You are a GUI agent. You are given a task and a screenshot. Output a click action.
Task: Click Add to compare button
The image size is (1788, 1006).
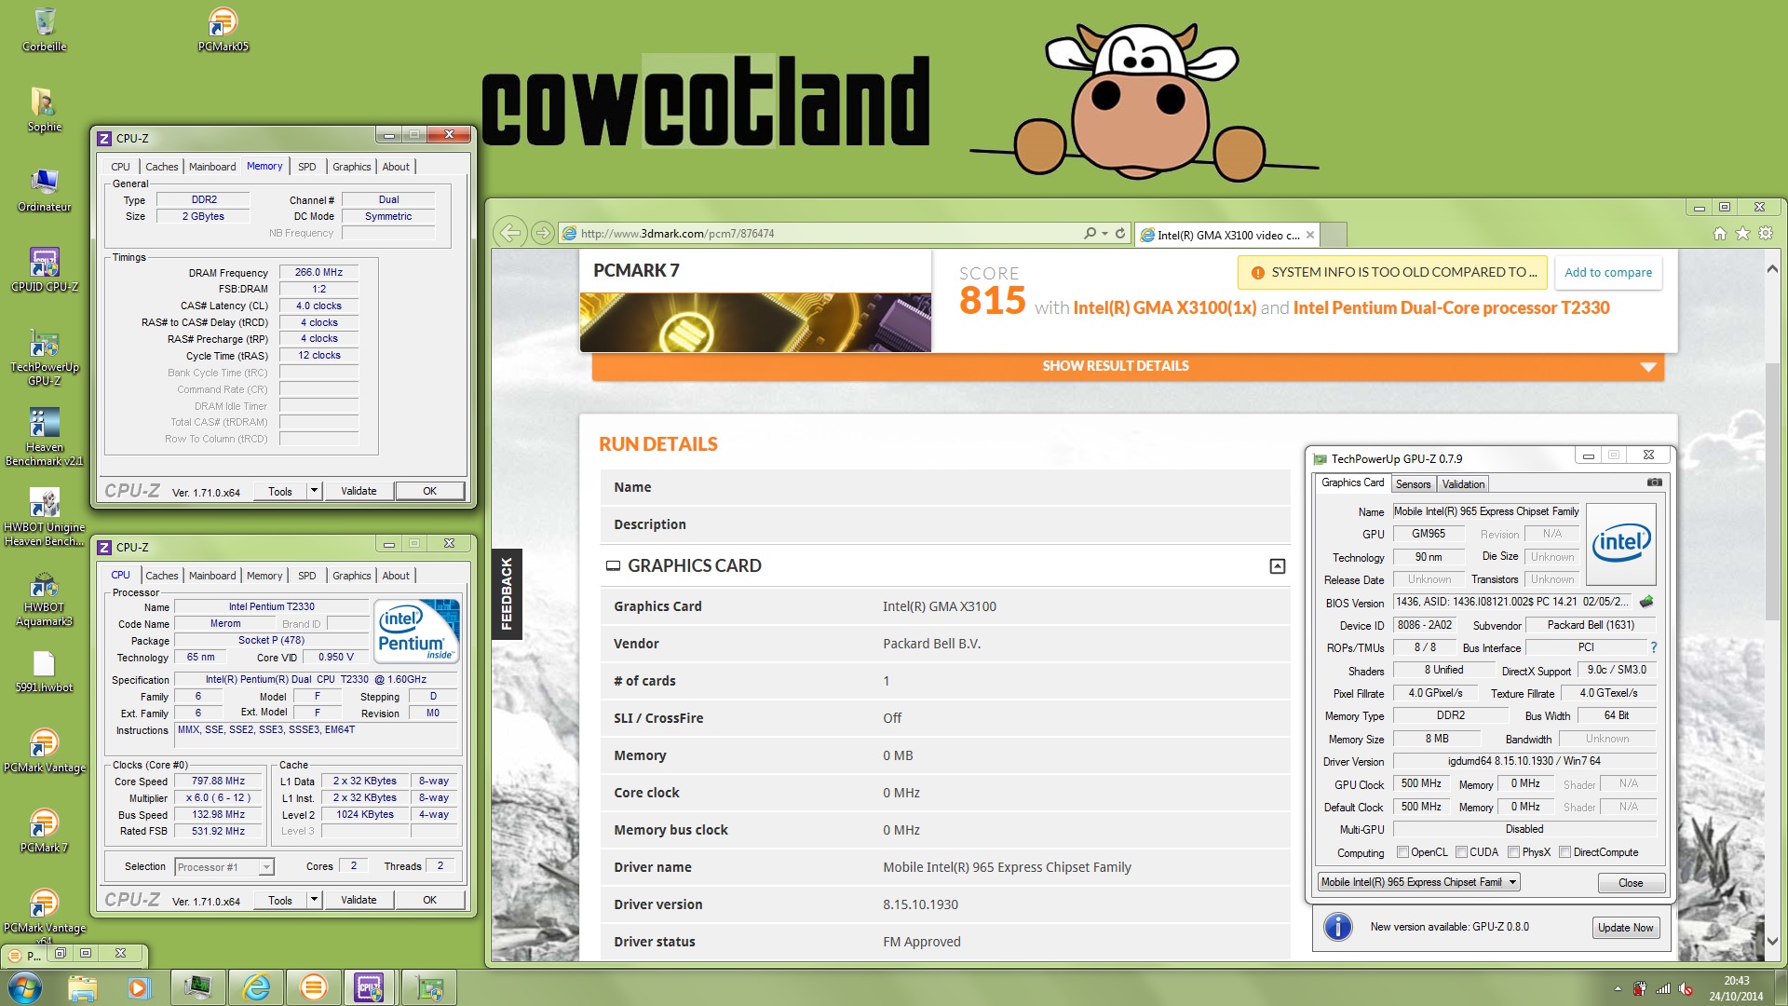[x=1608, y=273]
